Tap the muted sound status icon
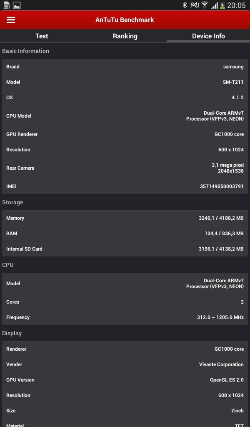This screenshot has width=250, height=427. (195, 5)
